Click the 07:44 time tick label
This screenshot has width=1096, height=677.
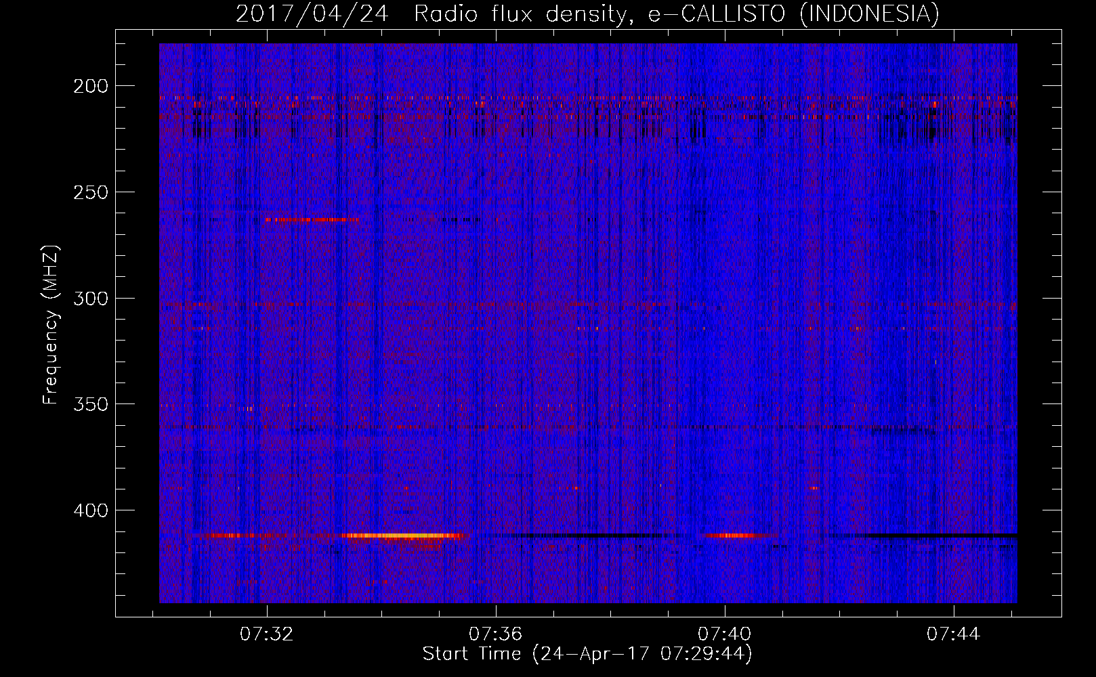[954, 634]
